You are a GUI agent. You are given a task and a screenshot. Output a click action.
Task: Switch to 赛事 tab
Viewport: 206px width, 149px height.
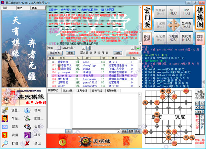(x=38, y=8)
